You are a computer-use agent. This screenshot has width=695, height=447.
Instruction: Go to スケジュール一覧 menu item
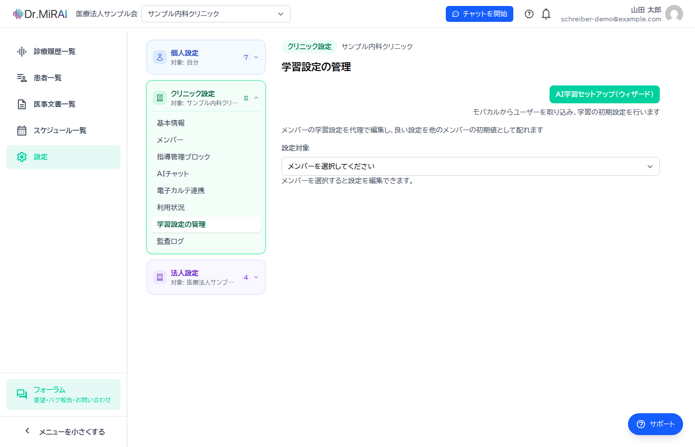point(64,131)
